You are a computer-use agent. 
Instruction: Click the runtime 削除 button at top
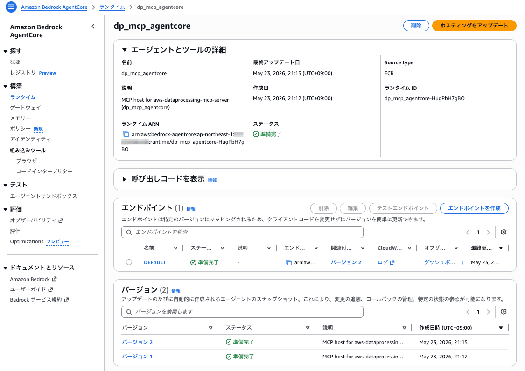(x=416, y=26)
